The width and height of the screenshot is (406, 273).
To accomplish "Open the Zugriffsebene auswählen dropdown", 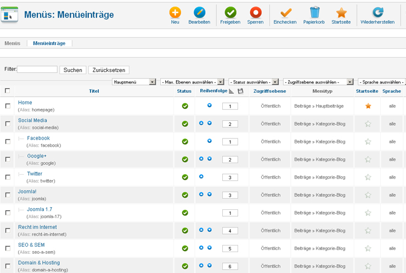I will (x=318, y=82).
